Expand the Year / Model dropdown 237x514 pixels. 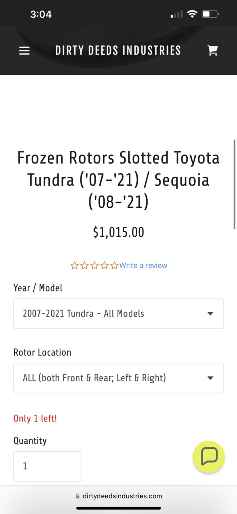118,313
